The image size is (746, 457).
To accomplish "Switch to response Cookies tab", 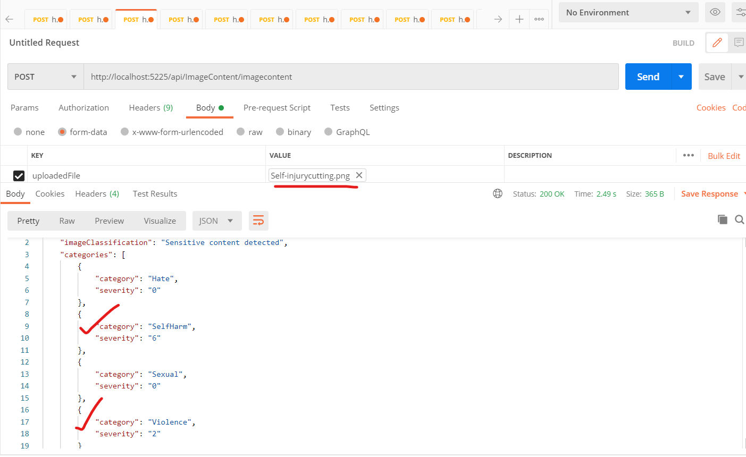I will point(50,193).
